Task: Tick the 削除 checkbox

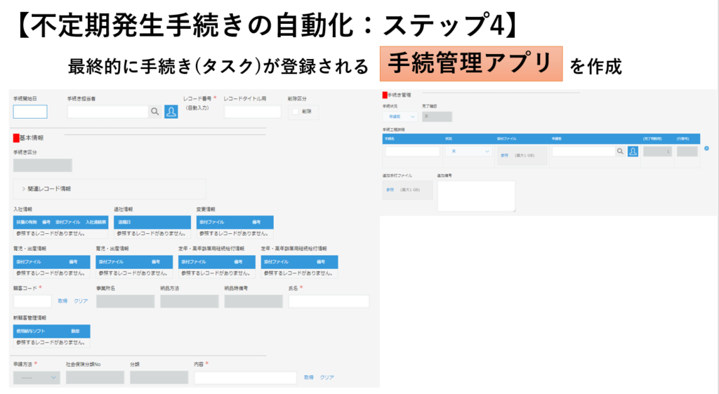Action: 296,112
